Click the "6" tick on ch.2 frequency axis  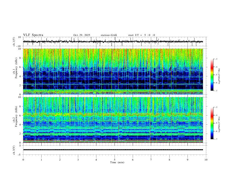tap(21, 116)
